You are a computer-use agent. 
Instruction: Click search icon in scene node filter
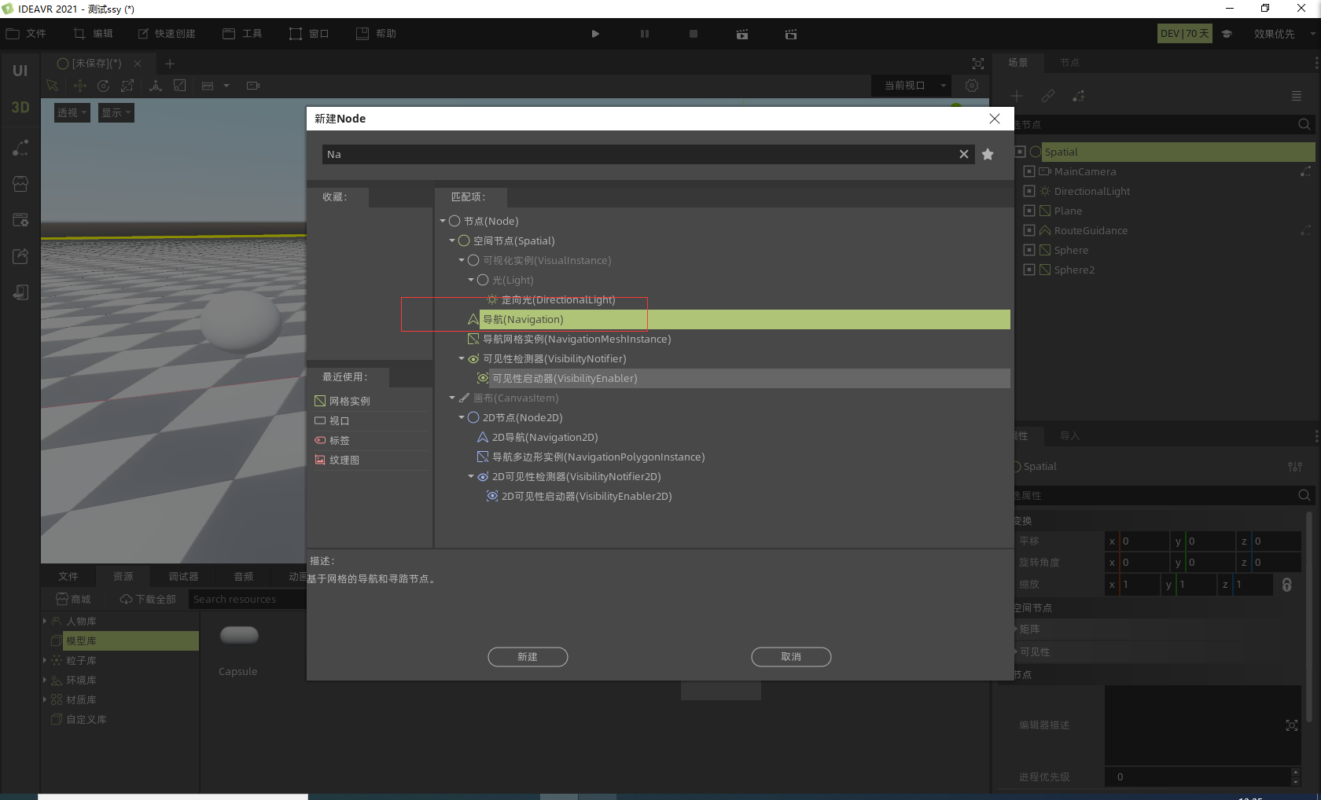tap(1304, 124)
